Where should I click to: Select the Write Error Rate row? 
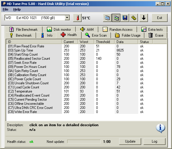pyautogui.click(x=87, y=112)
